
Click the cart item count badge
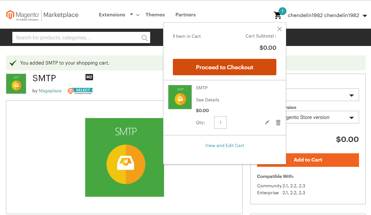coord(282,11)
